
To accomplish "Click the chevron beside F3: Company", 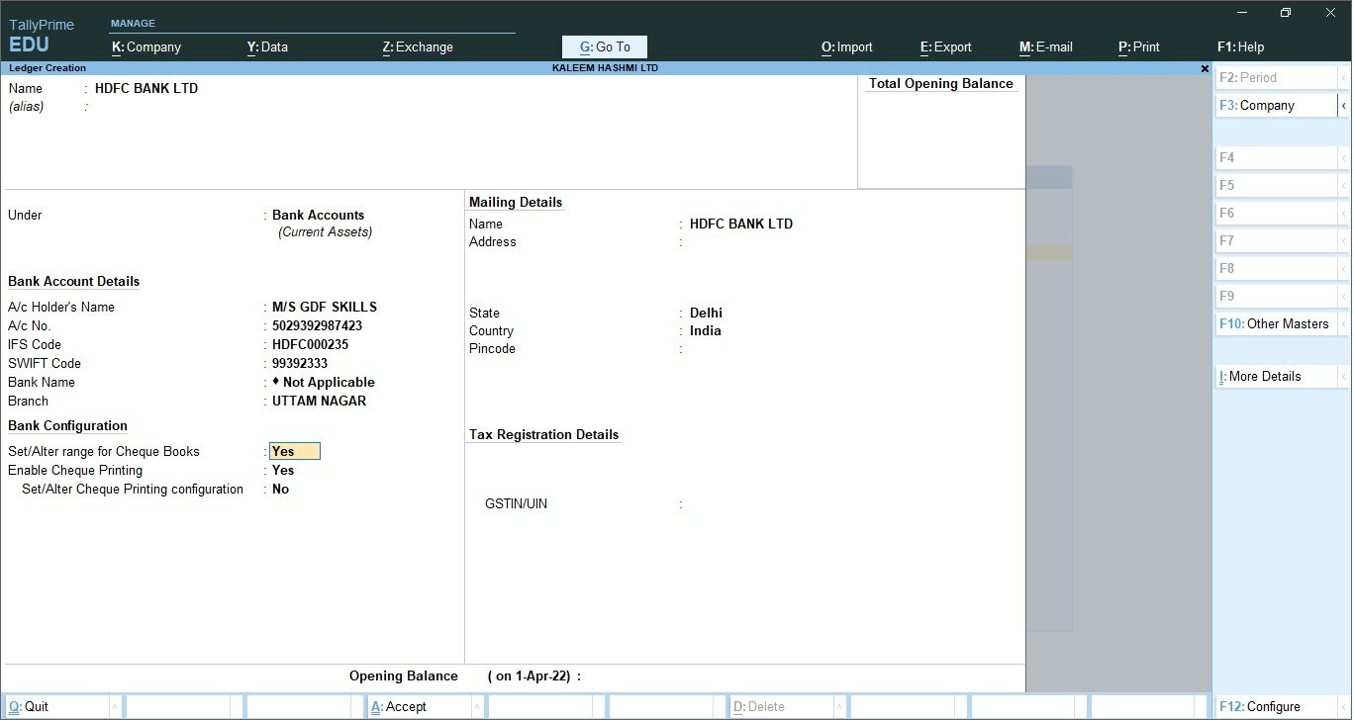I will click(x=1343, y=106).
